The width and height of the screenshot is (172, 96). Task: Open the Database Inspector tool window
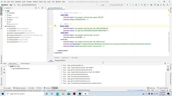click(20, 88)
